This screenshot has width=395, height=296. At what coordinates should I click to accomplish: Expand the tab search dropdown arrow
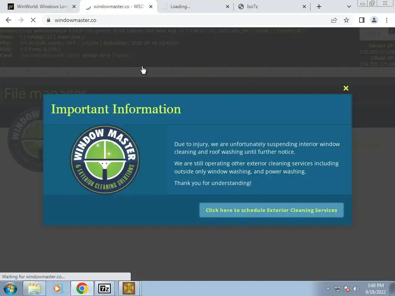(x=349, y=7)
